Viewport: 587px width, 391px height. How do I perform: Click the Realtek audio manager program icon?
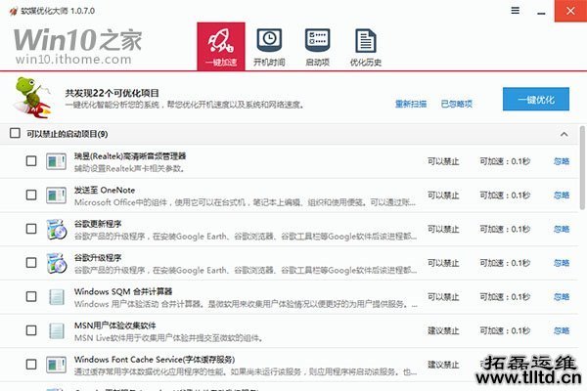[56, 161]
